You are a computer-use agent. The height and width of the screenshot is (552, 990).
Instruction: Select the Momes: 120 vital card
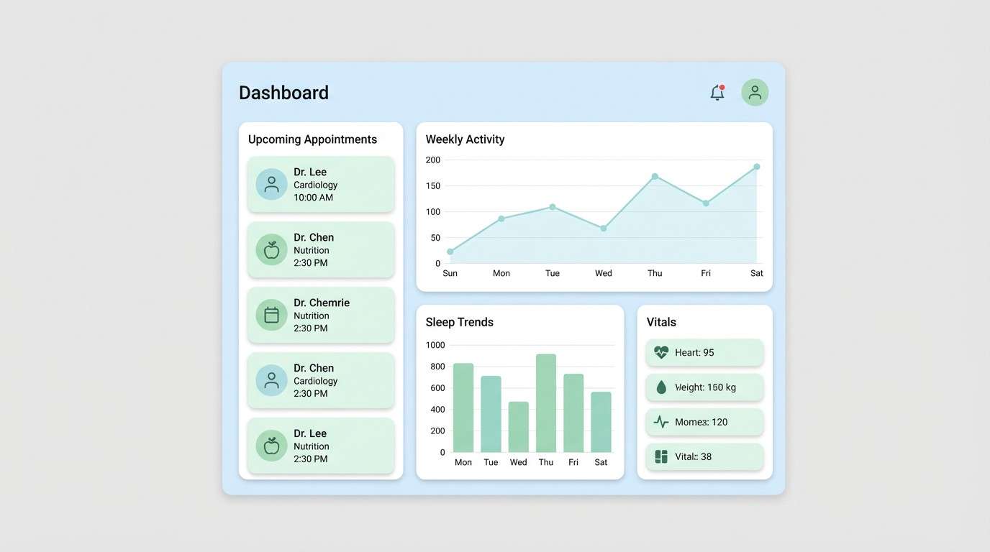(704, 421)
